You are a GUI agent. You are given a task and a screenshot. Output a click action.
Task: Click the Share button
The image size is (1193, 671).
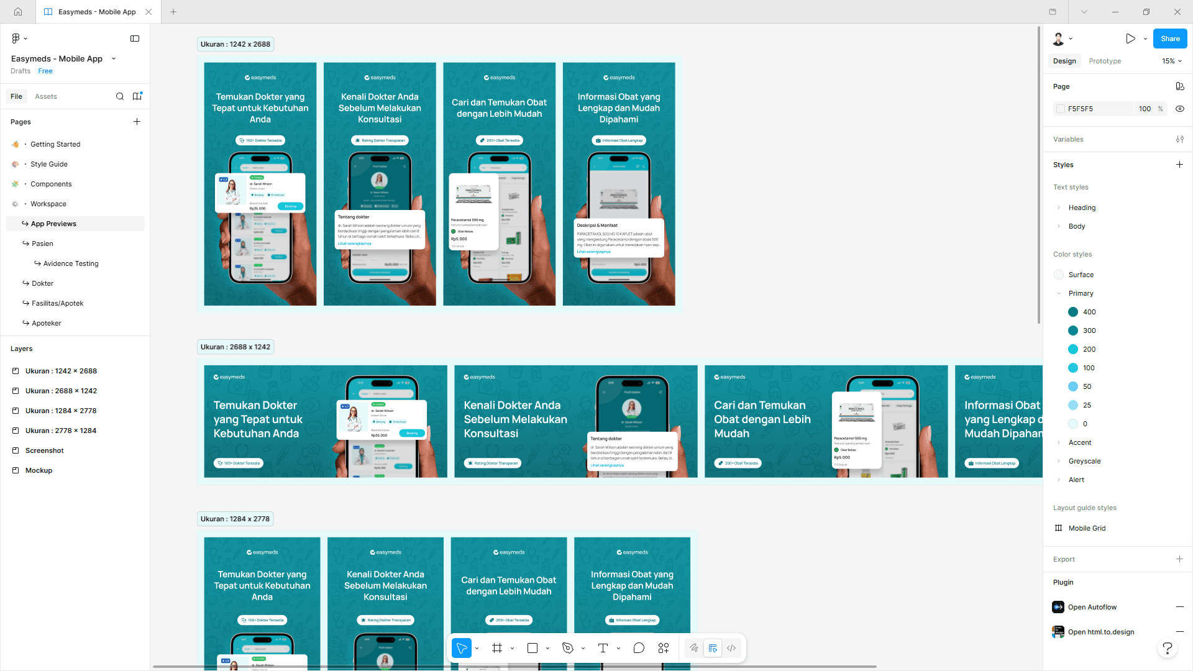(x=1169, y=39)
